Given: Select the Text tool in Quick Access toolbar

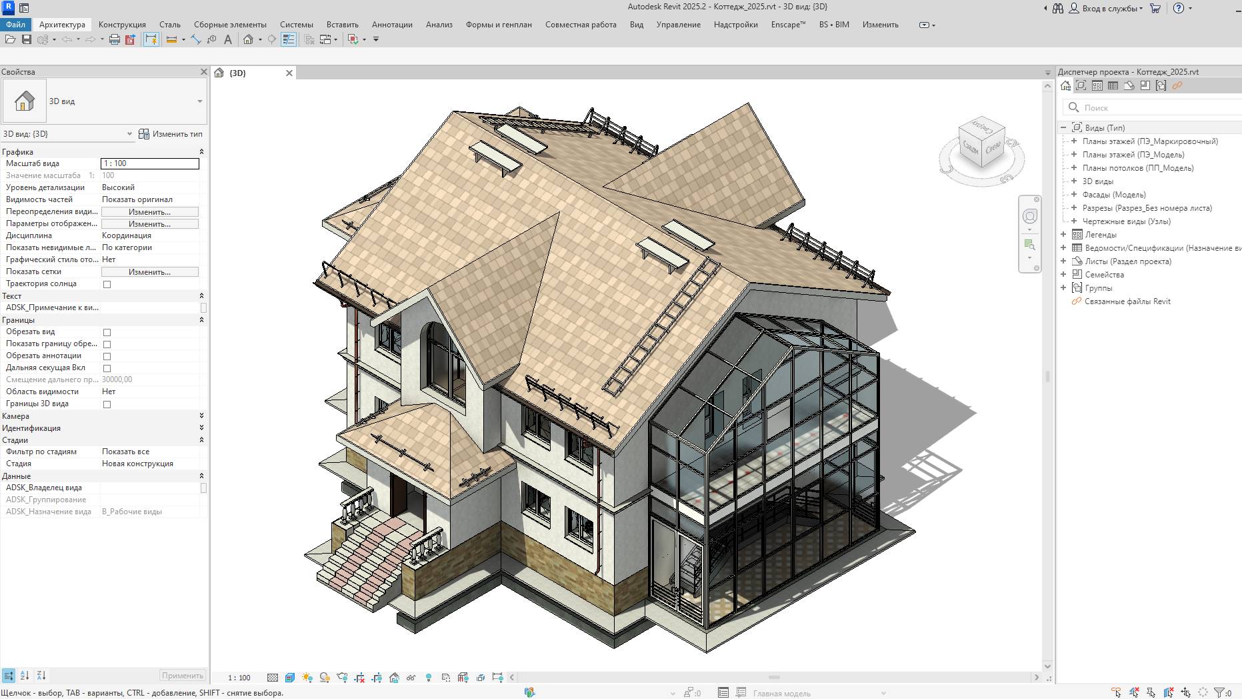Looking at the screenshot, I should 229,39.
